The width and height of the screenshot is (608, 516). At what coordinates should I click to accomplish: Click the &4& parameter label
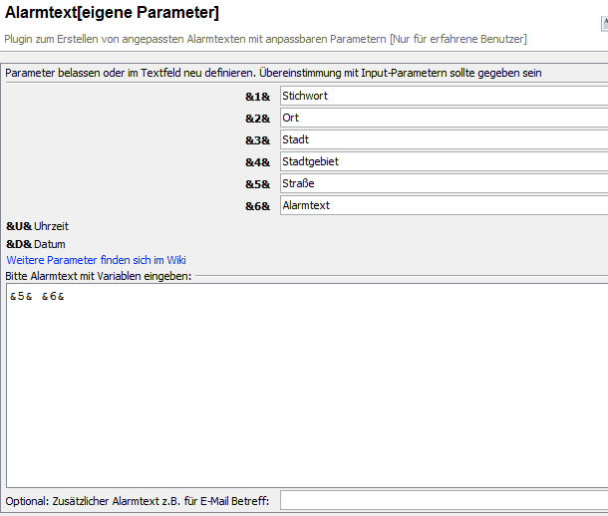pyautogui.click(x=257, y=162)
